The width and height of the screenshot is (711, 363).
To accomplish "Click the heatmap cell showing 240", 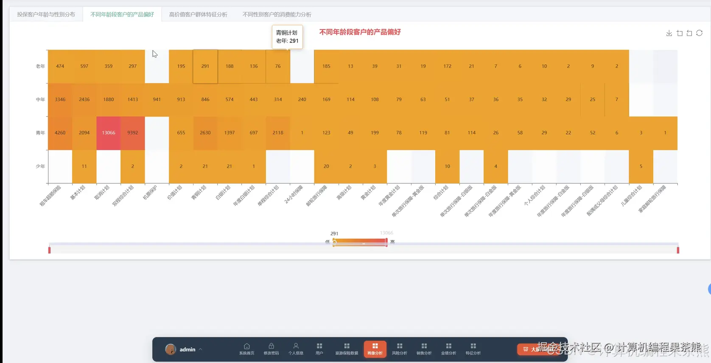I will 302,100.
